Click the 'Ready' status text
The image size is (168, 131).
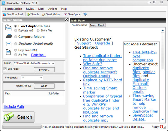click(155, 127)
